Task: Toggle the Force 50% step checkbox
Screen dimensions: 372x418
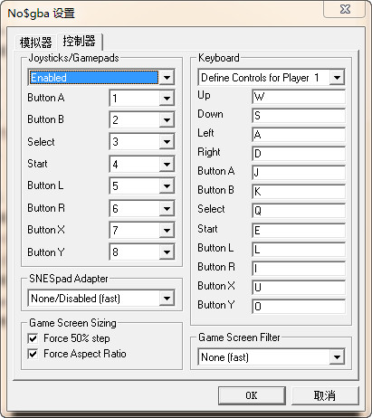Action: (33, 338)
